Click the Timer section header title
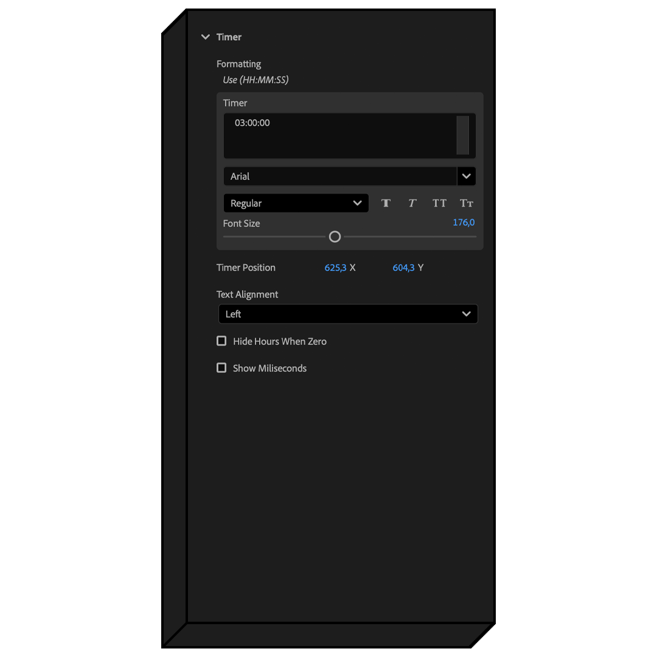The image size is (657, 657). [x=229, y=37]
